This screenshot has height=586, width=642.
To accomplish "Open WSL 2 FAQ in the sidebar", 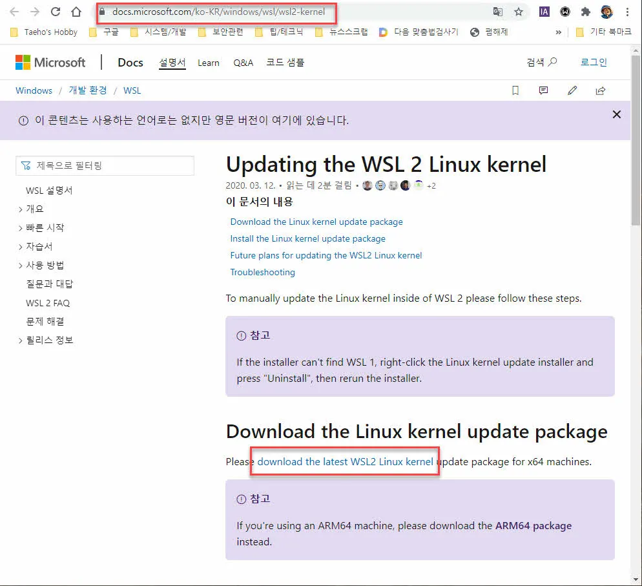I will pyautogui.click(x=48, y=303).
